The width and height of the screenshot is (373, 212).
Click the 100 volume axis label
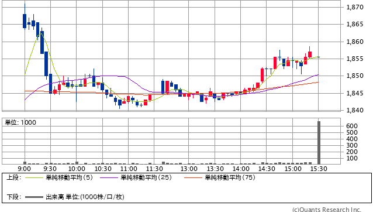tap(352, 158)
